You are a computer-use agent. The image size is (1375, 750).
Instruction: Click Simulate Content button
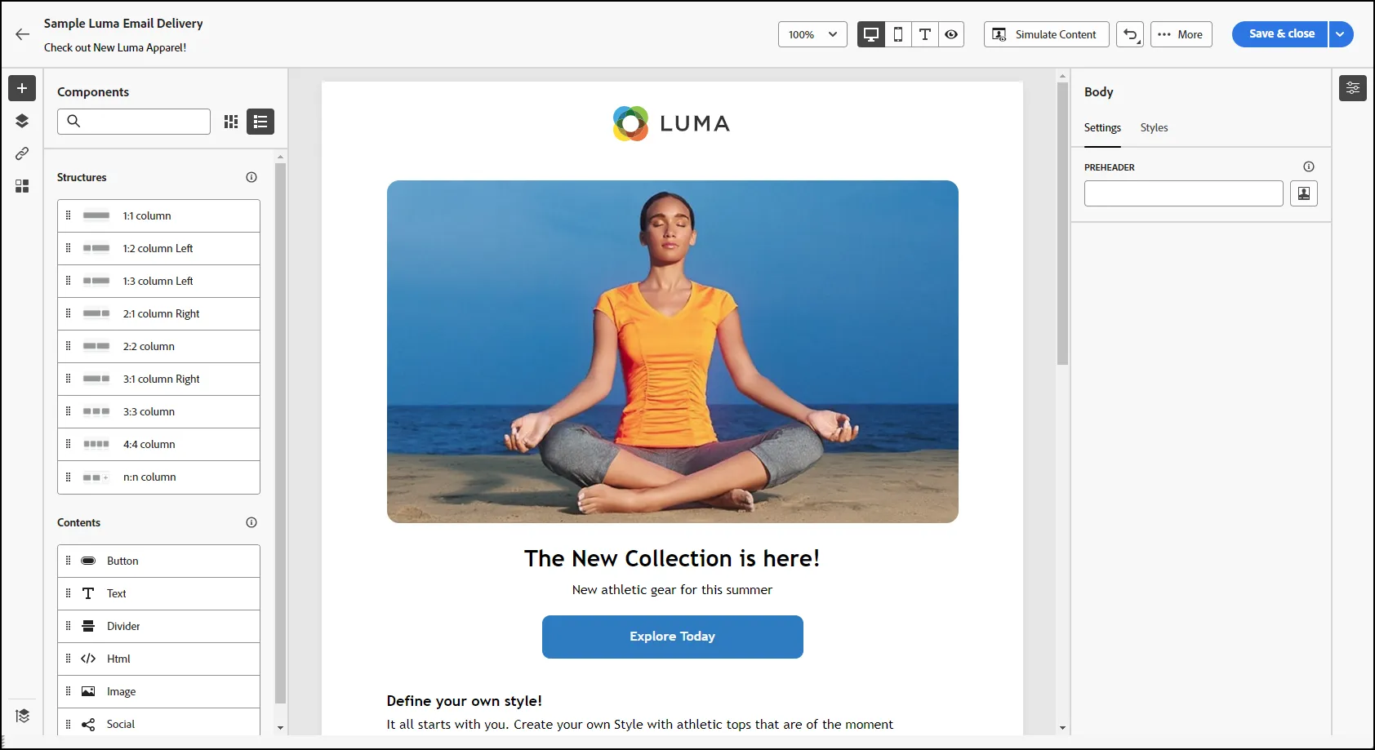pyautogui.click(x=1046, y=34)
